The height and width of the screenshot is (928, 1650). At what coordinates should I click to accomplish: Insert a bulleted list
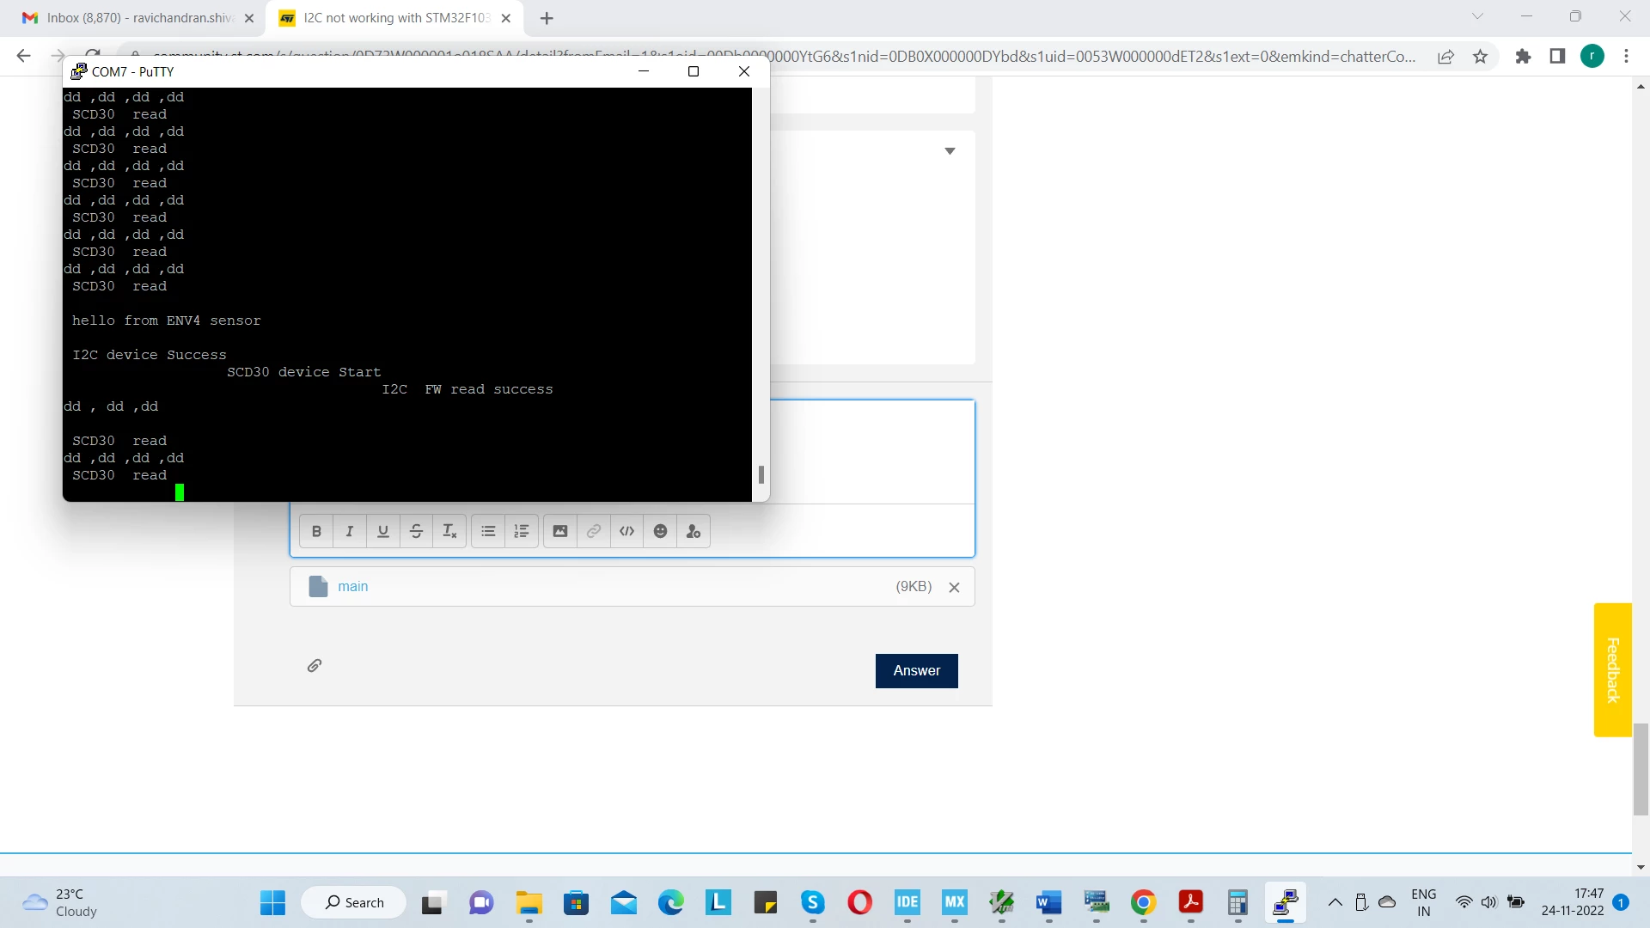488,531
